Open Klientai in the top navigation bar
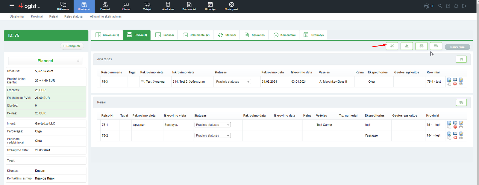 (126, 6)
